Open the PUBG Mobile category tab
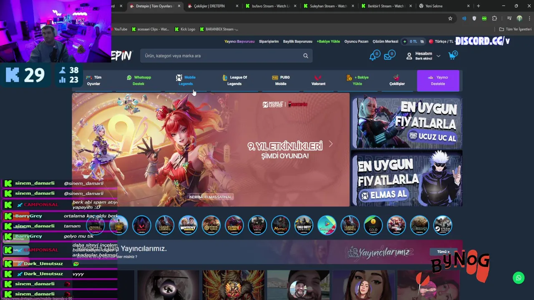 [x=281, y=80]
